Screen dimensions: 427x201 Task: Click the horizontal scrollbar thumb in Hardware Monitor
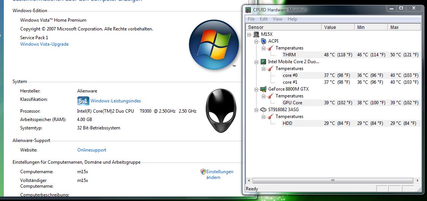pos(333,180)
